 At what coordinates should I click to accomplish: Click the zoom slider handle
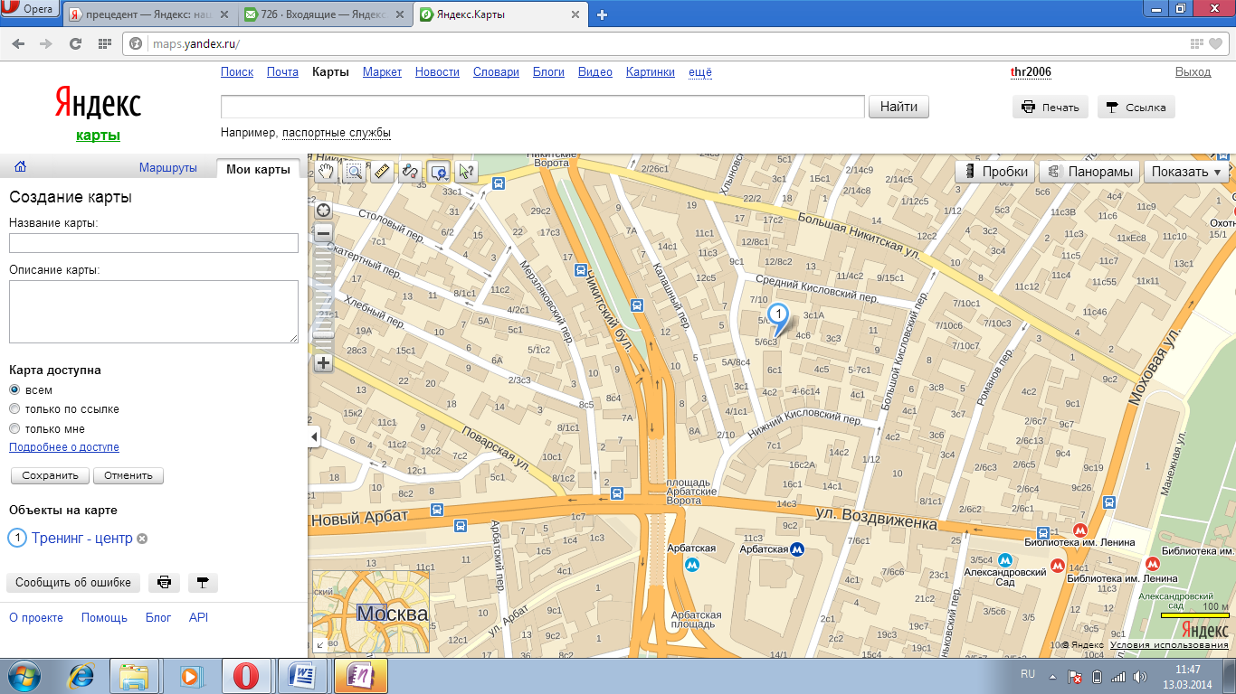[x=323, y=334]
